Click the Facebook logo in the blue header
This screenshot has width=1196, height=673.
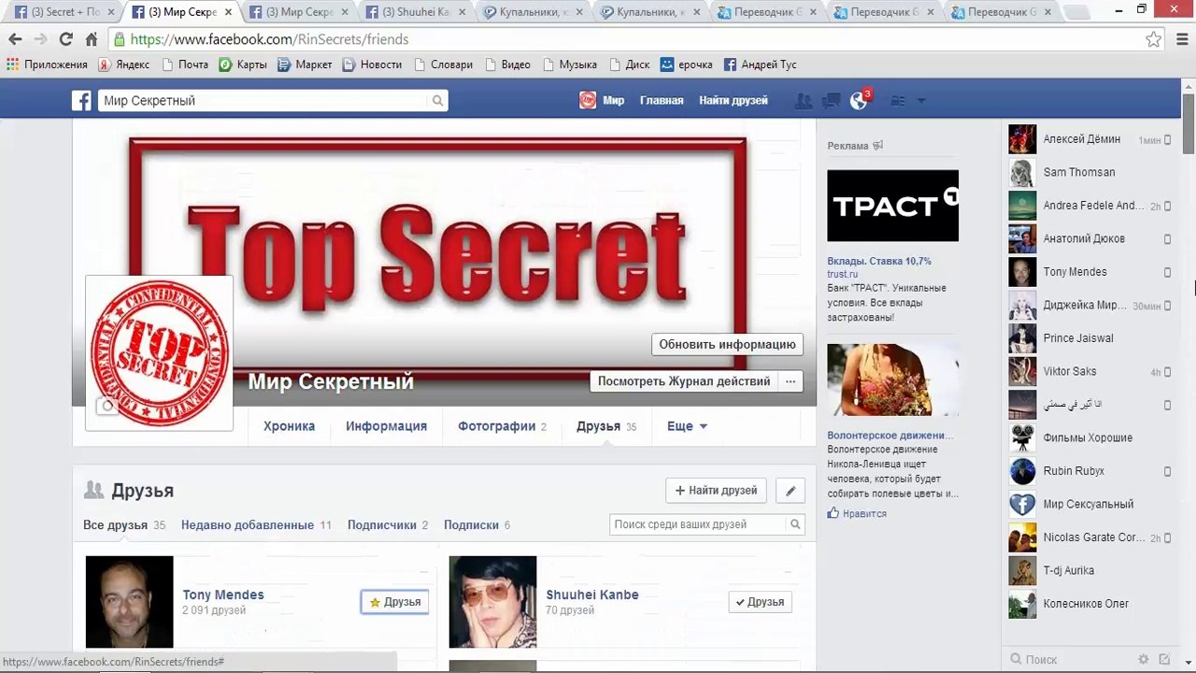(x=82, y=101)
